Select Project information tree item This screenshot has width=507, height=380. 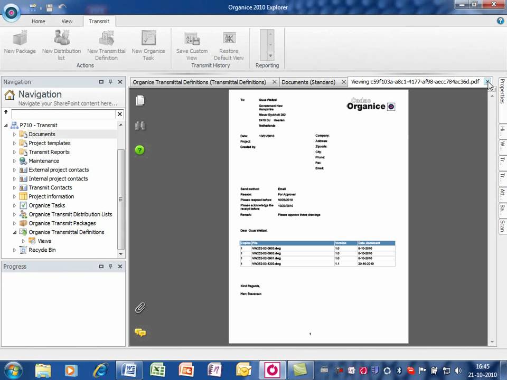click(x=51, y=196)
